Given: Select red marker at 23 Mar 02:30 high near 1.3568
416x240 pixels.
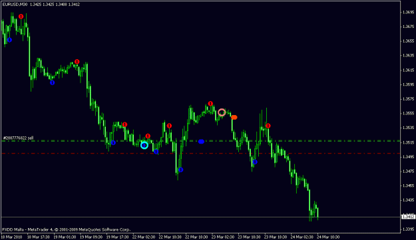Looking at the screenshot, I should [x=210, y=104].
